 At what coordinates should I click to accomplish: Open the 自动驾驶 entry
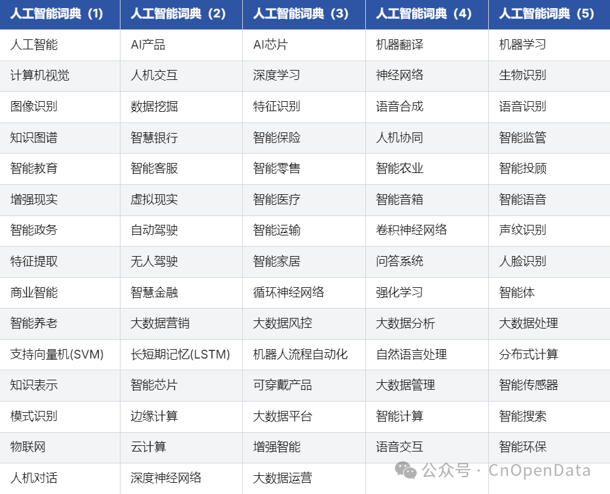[153, 230]
